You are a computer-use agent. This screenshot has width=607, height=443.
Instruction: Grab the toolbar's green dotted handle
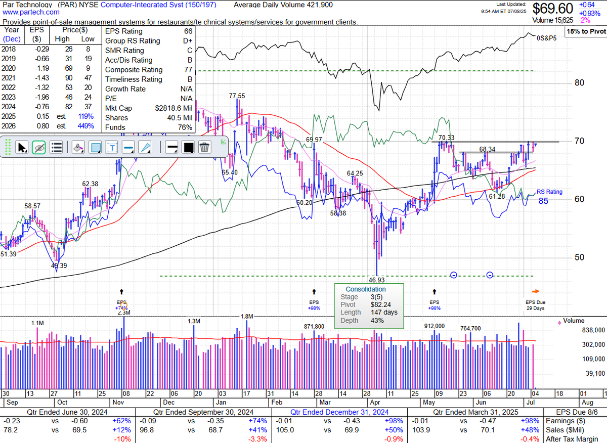8,147
